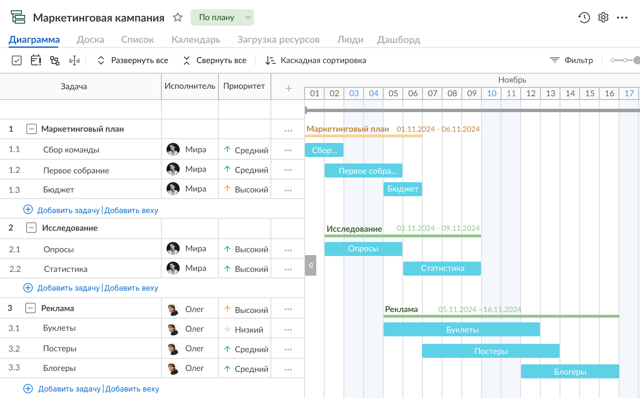Select the Постеры Gantt bar

point(491,351)
